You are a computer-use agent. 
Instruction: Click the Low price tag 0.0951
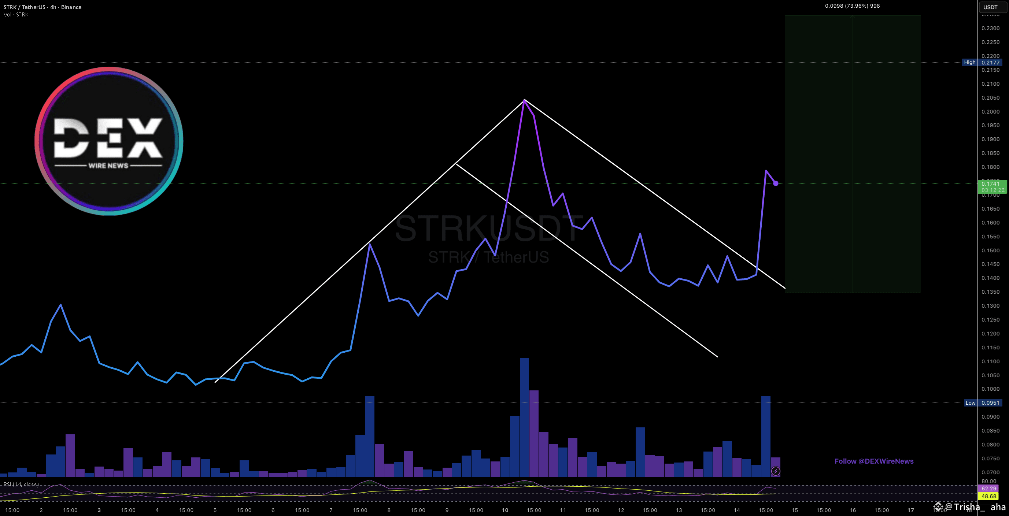click(x=990, y=403)
